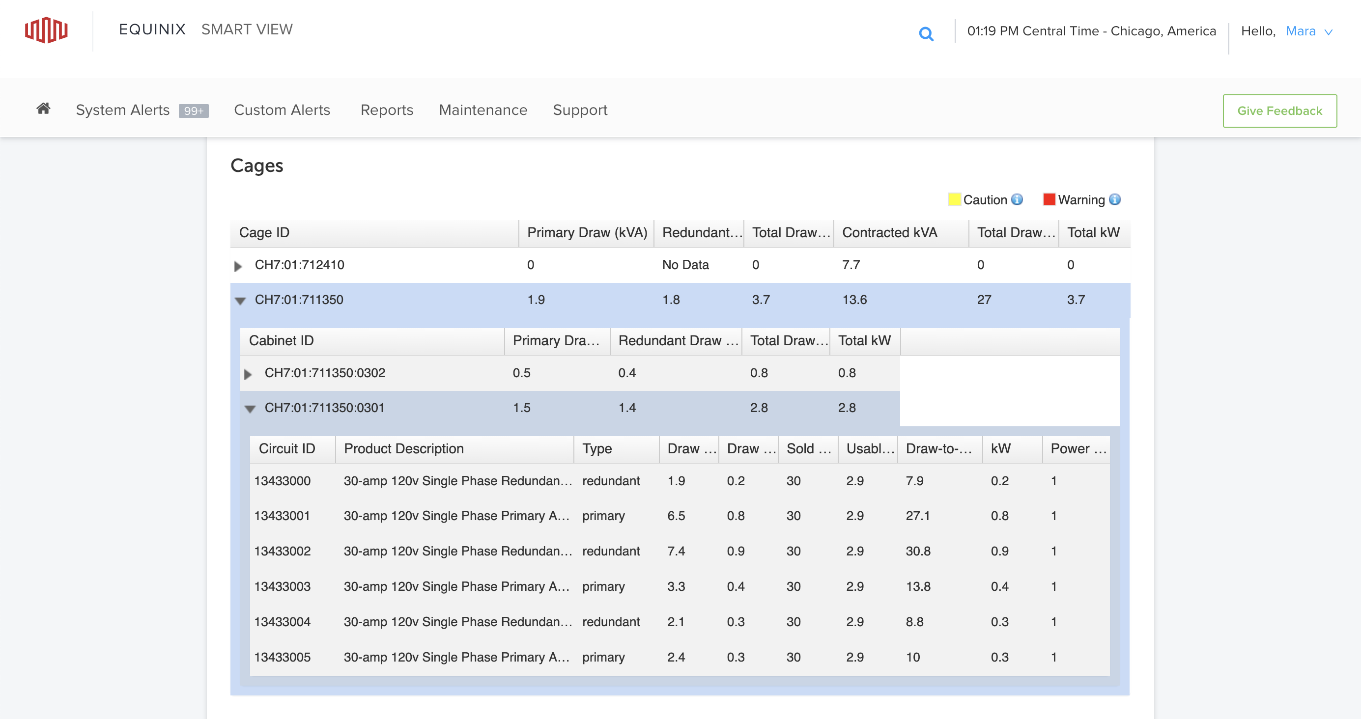Open the Reports menu
Viewport: 1361px width, 719px height.
386,110
